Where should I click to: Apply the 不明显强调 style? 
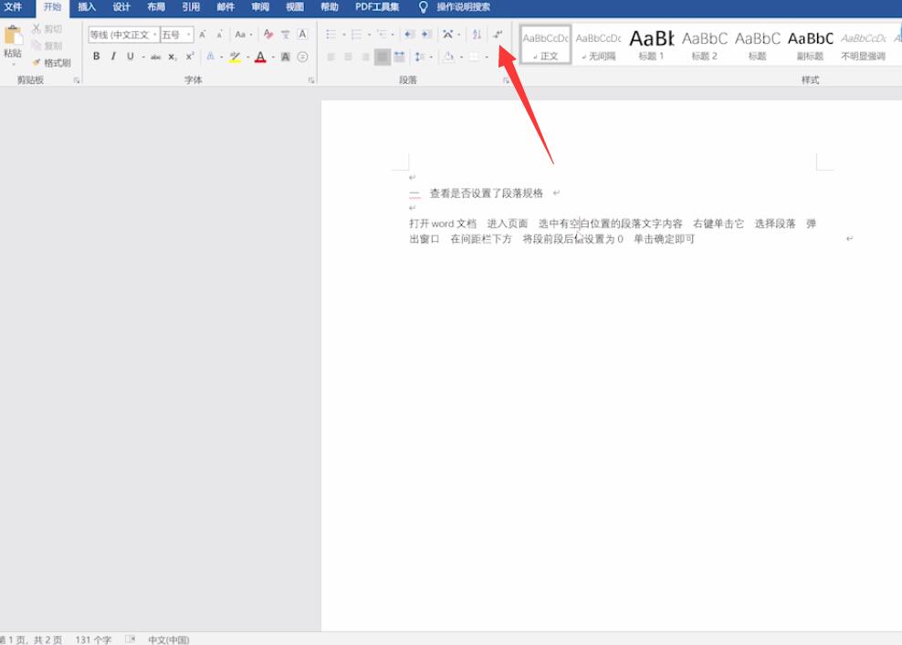tap(863, 45)
